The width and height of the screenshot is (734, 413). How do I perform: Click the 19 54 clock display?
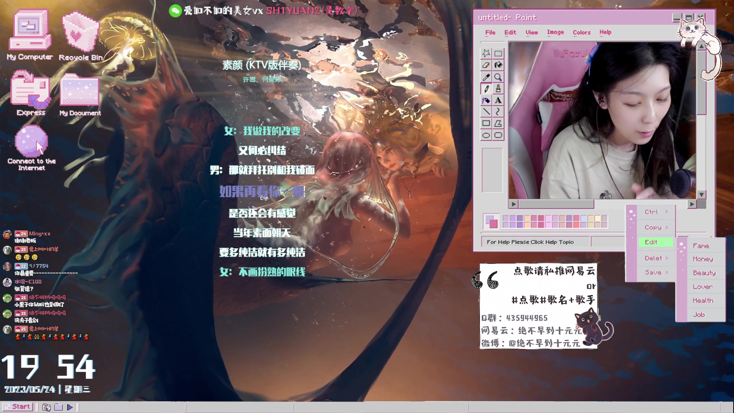coord(48,367)
